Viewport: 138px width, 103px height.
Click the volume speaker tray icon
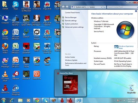click(125, 101)
